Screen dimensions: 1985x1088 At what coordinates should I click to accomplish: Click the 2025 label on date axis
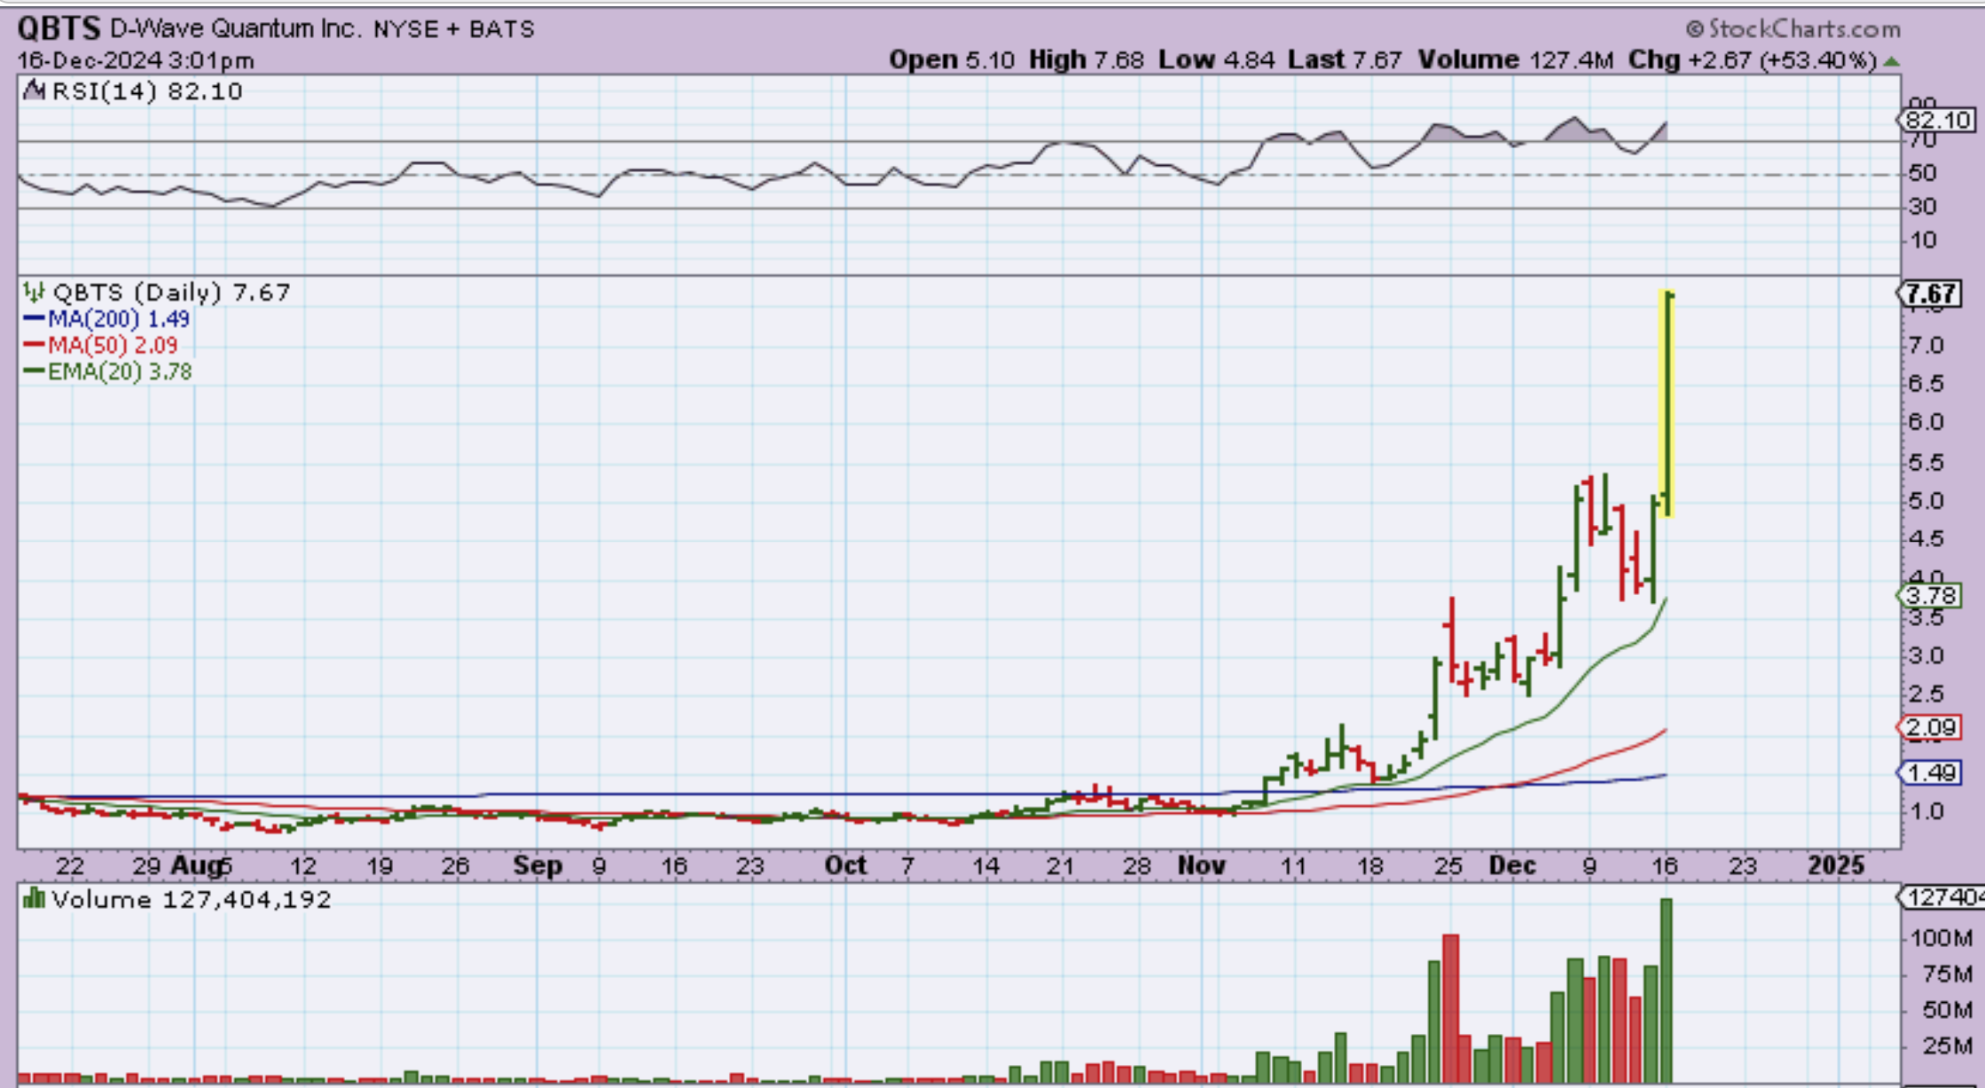1836,865
